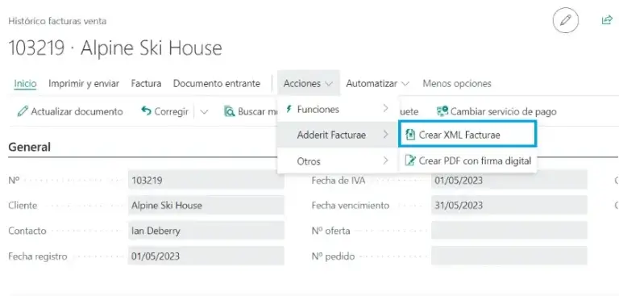Image resolution: width=619 pixels, height=296 pixels.
Task: Click Actualizar documento button
Action: point(70,112)
